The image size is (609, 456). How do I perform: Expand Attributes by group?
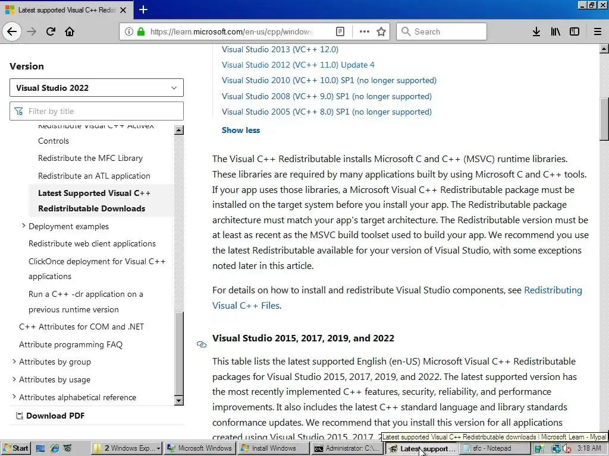[x=14, y=362]
